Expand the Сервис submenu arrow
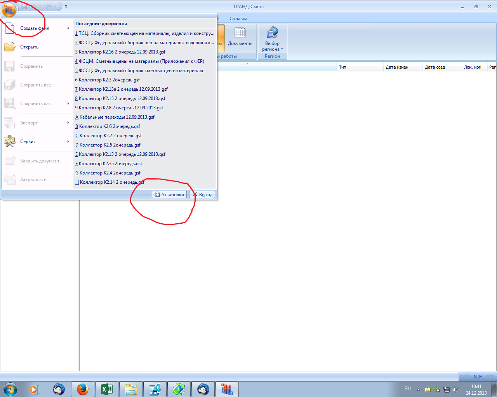This screenshot has width=497, height=397. [x=68, y=142]
